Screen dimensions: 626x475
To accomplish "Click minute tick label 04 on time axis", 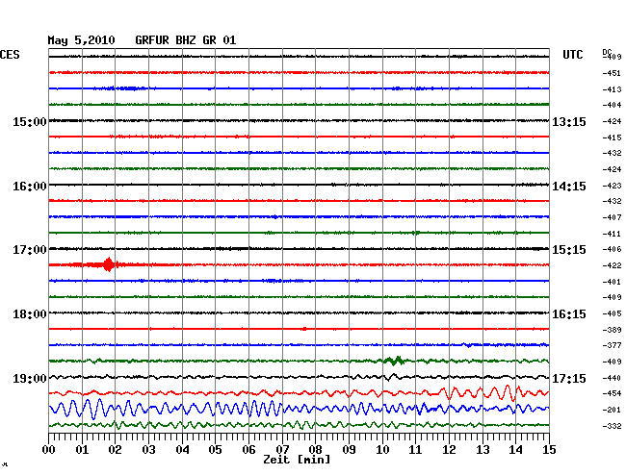I will click(x=182, y=449).
